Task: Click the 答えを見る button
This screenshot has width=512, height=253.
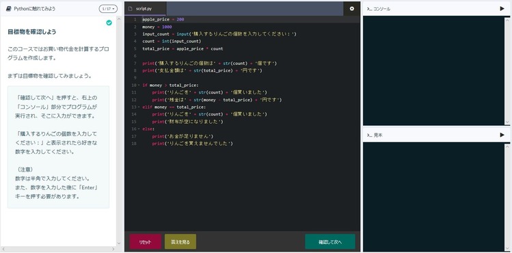Action: (x=180, y=242)
